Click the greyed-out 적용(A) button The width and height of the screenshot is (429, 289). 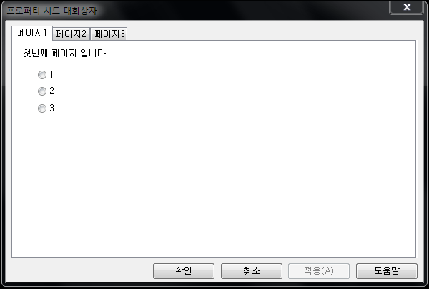click(319, 271)
